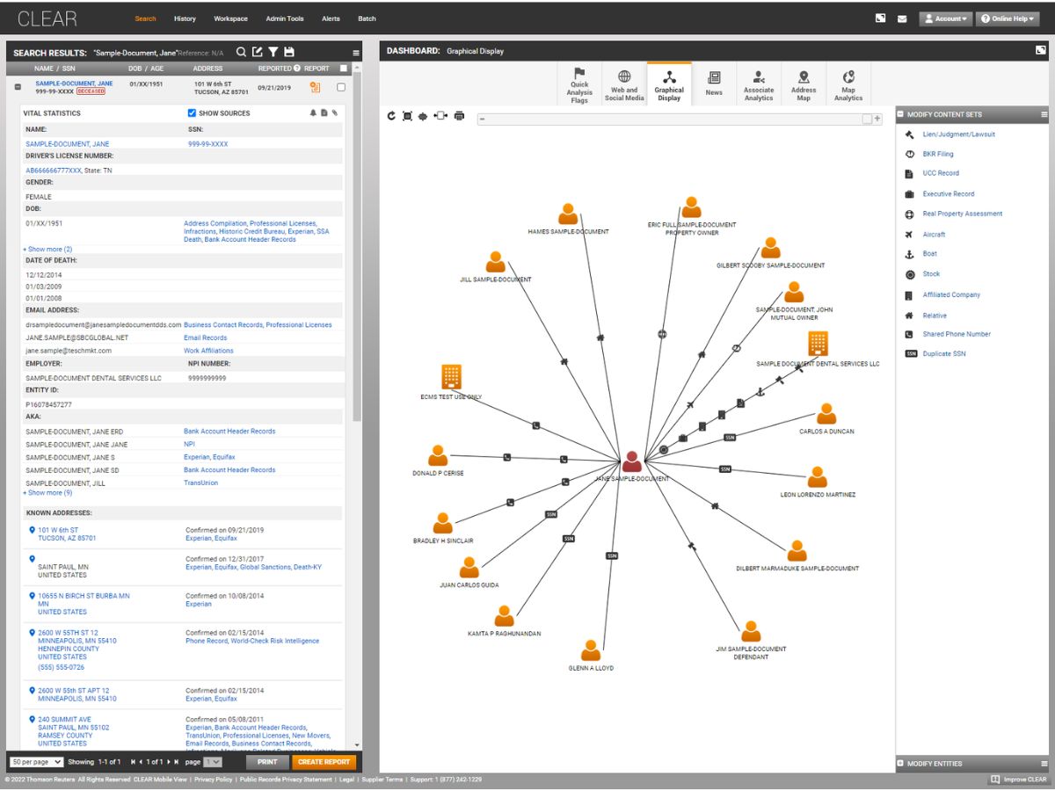
Task: Click the horizontal expand icon in graph toolbar
Action: coord(441,116)
